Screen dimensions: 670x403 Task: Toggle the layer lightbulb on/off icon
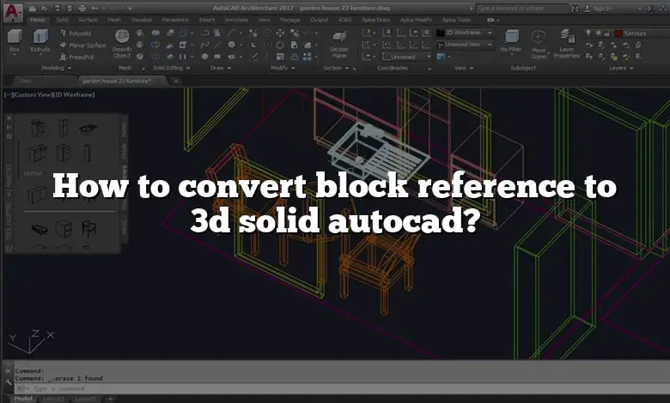tap(588, 33)
